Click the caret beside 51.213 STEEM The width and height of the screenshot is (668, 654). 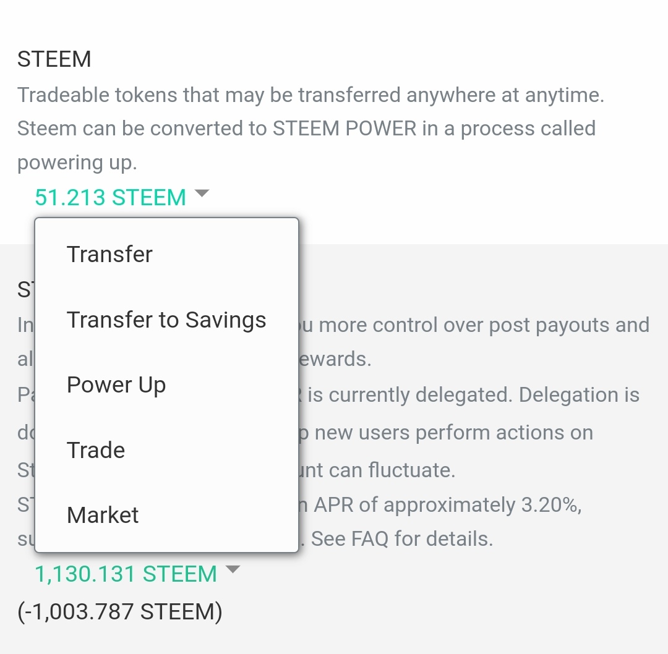[x=202, y=194]
